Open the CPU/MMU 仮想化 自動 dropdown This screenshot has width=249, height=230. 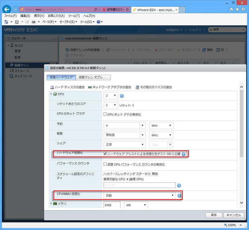[139, 195]
